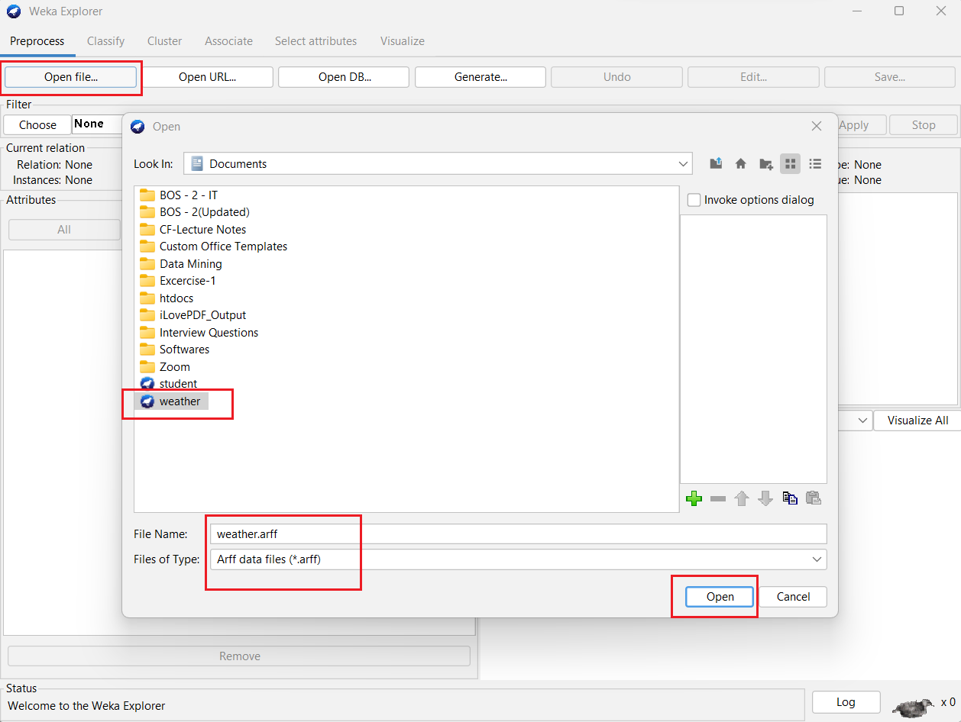Open the Log button in status bar

pyautogui.click(x=846, y=702)
